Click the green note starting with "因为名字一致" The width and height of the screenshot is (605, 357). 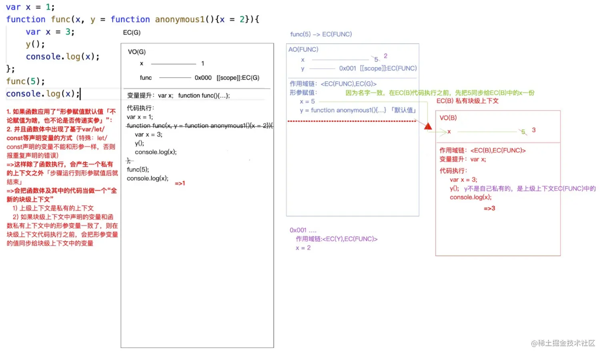click(x=440, y=92)
